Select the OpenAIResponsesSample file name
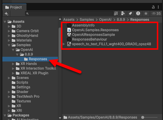The height and width of the screenshot is (120, 163). pos(94,35)
